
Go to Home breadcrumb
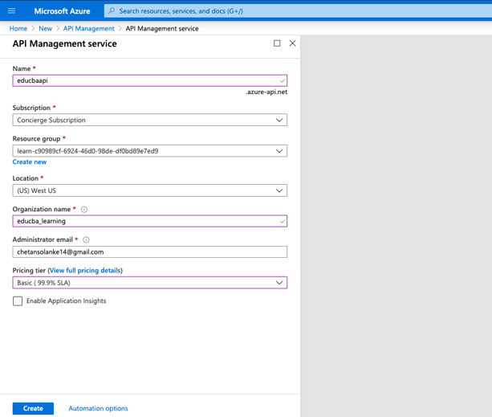click(x=18, y=29)
